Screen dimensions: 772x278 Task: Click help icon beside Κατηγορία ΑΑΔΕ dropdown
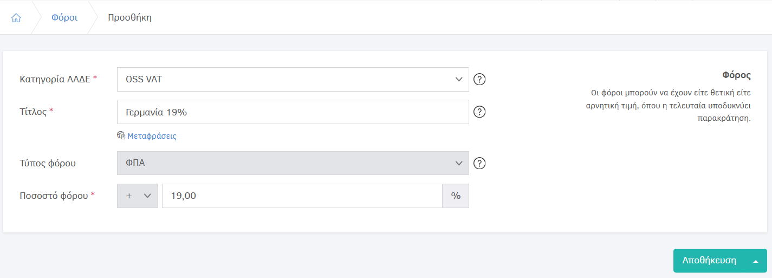click(x=479, y=80)
